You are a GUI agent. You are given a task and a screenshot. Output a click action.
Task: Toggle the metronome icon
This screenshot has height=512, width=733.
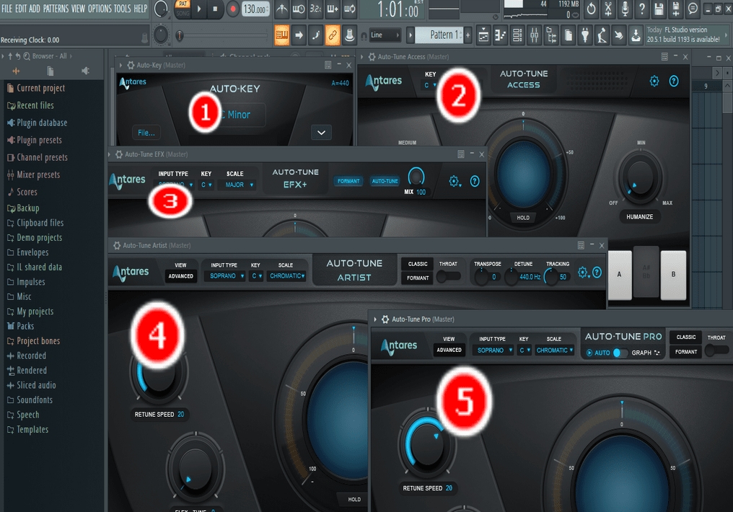tap(282, 9)
